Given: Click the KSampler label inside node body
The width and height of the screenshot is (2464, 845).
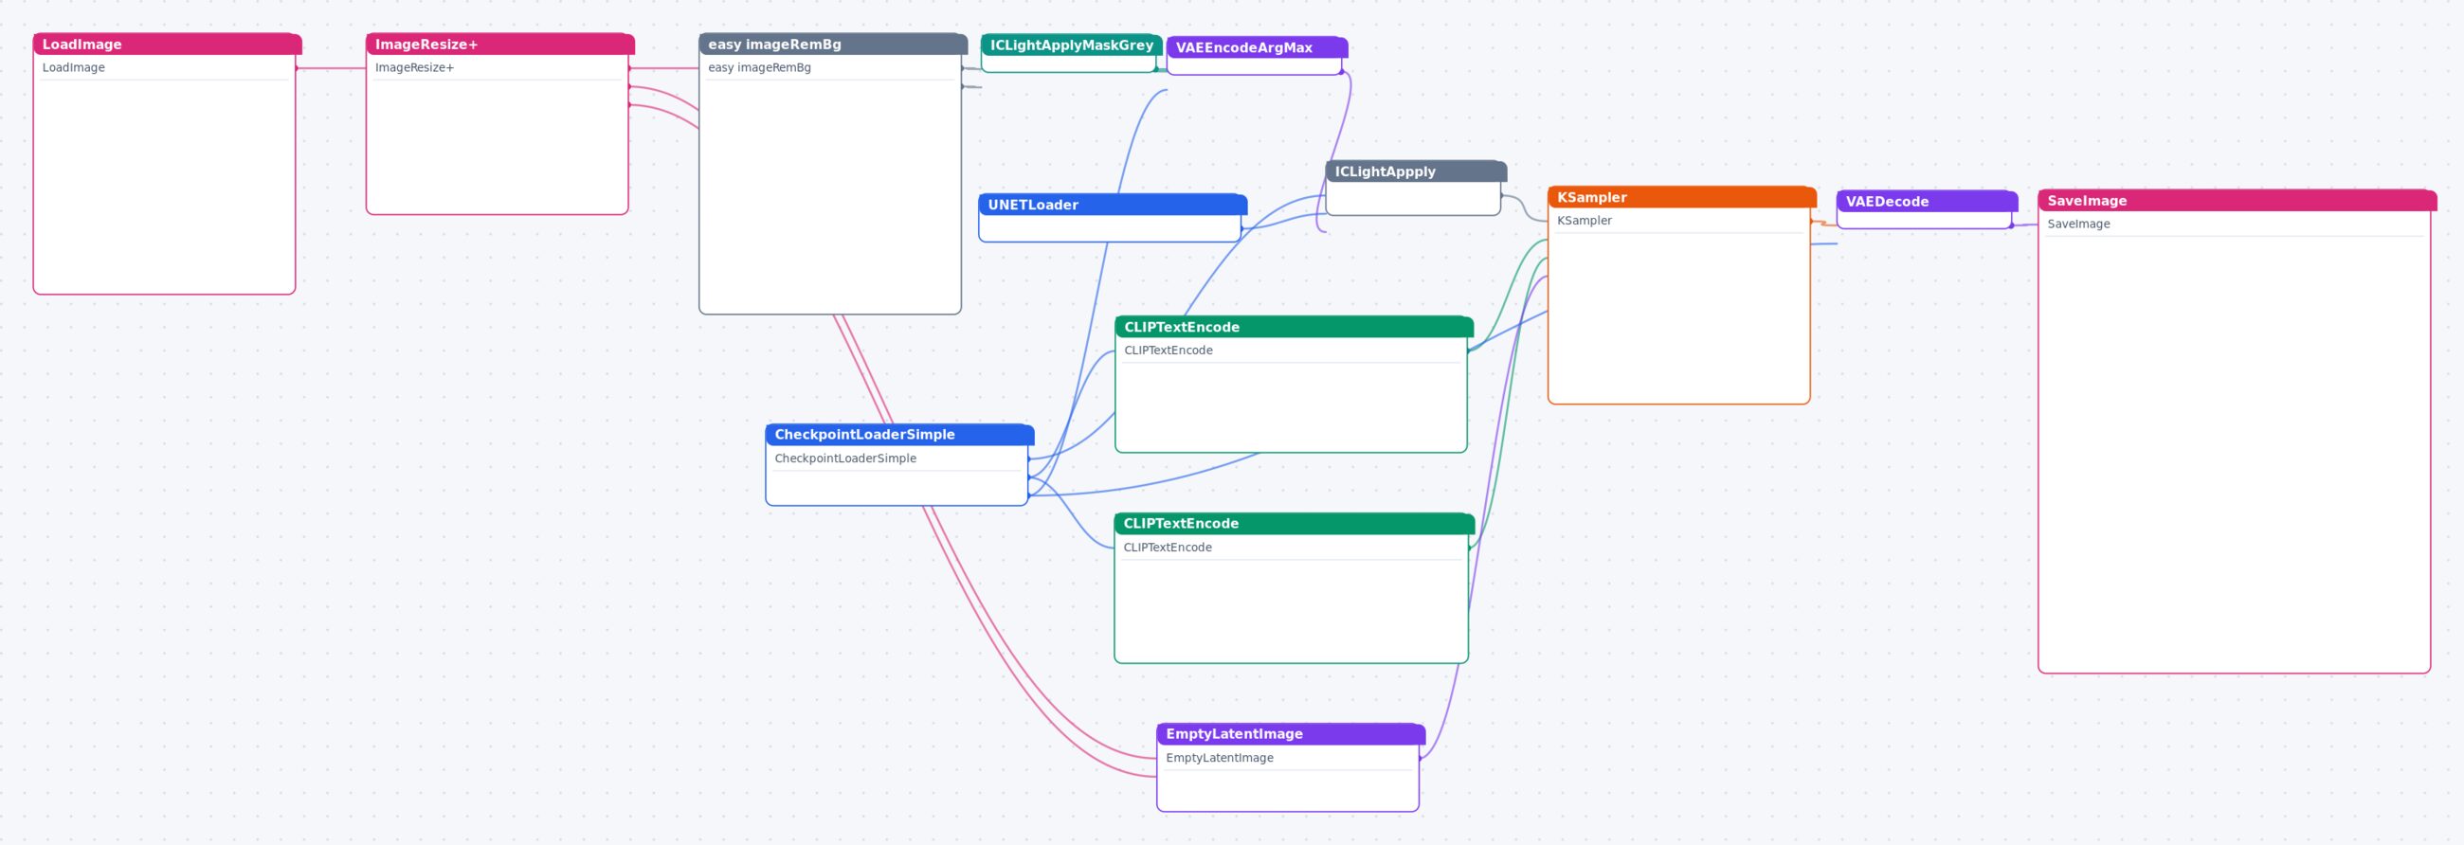Looking at the screenshot, I should pos(1584,221).
